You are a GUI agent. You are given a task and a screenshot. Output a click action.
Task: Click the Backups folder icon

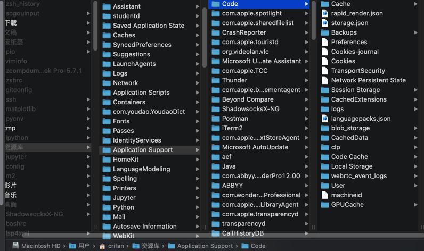(x=325, y=32)
